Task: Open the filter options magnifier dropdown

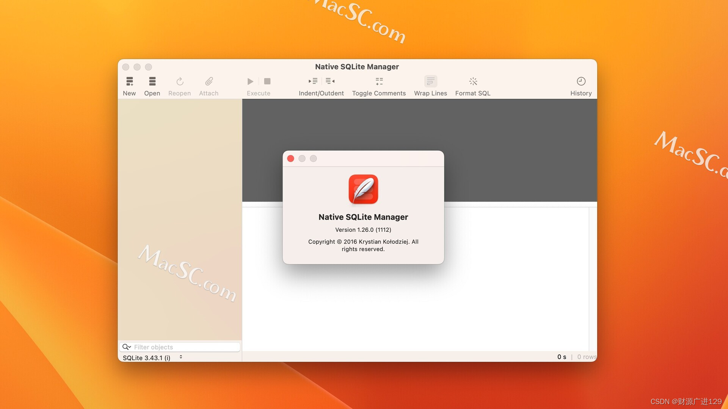Action: coord(127,347)
